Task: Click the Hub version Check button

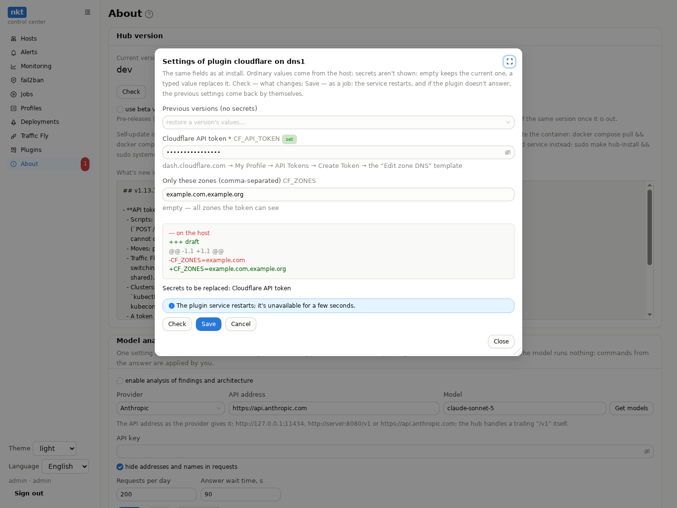Action: [x=131, y=92]
